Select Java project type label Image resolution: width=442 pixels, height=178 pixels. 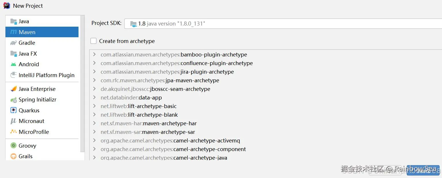point(24,21)
